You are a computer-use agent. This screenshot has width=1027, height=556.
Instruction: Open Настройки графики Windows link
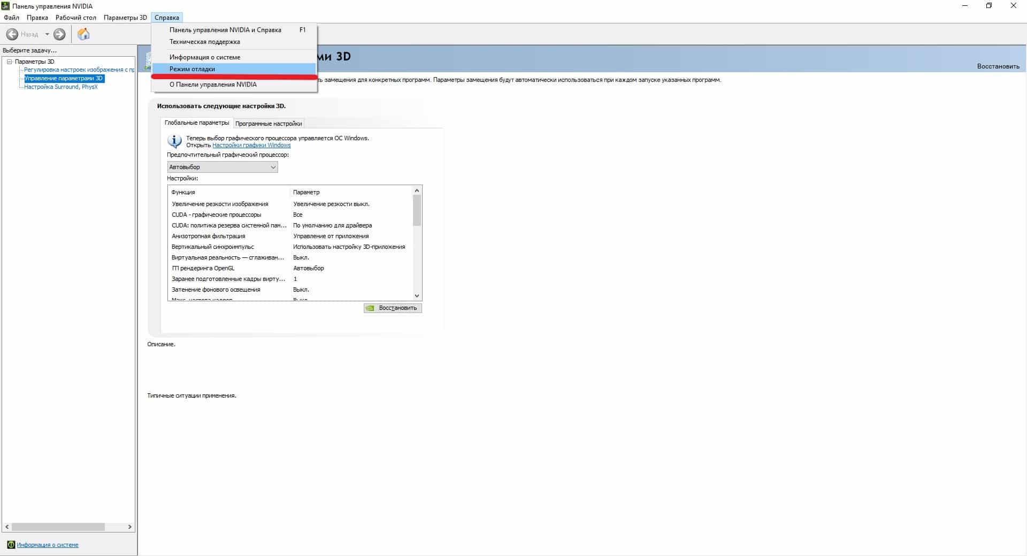pyautogui.click(x=251, y=145)
